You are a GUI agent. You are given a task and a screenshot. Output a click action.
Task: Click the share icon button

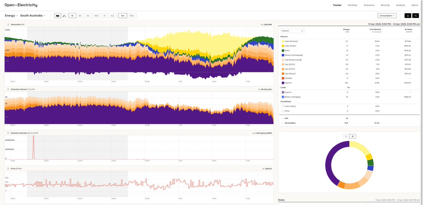416,16
